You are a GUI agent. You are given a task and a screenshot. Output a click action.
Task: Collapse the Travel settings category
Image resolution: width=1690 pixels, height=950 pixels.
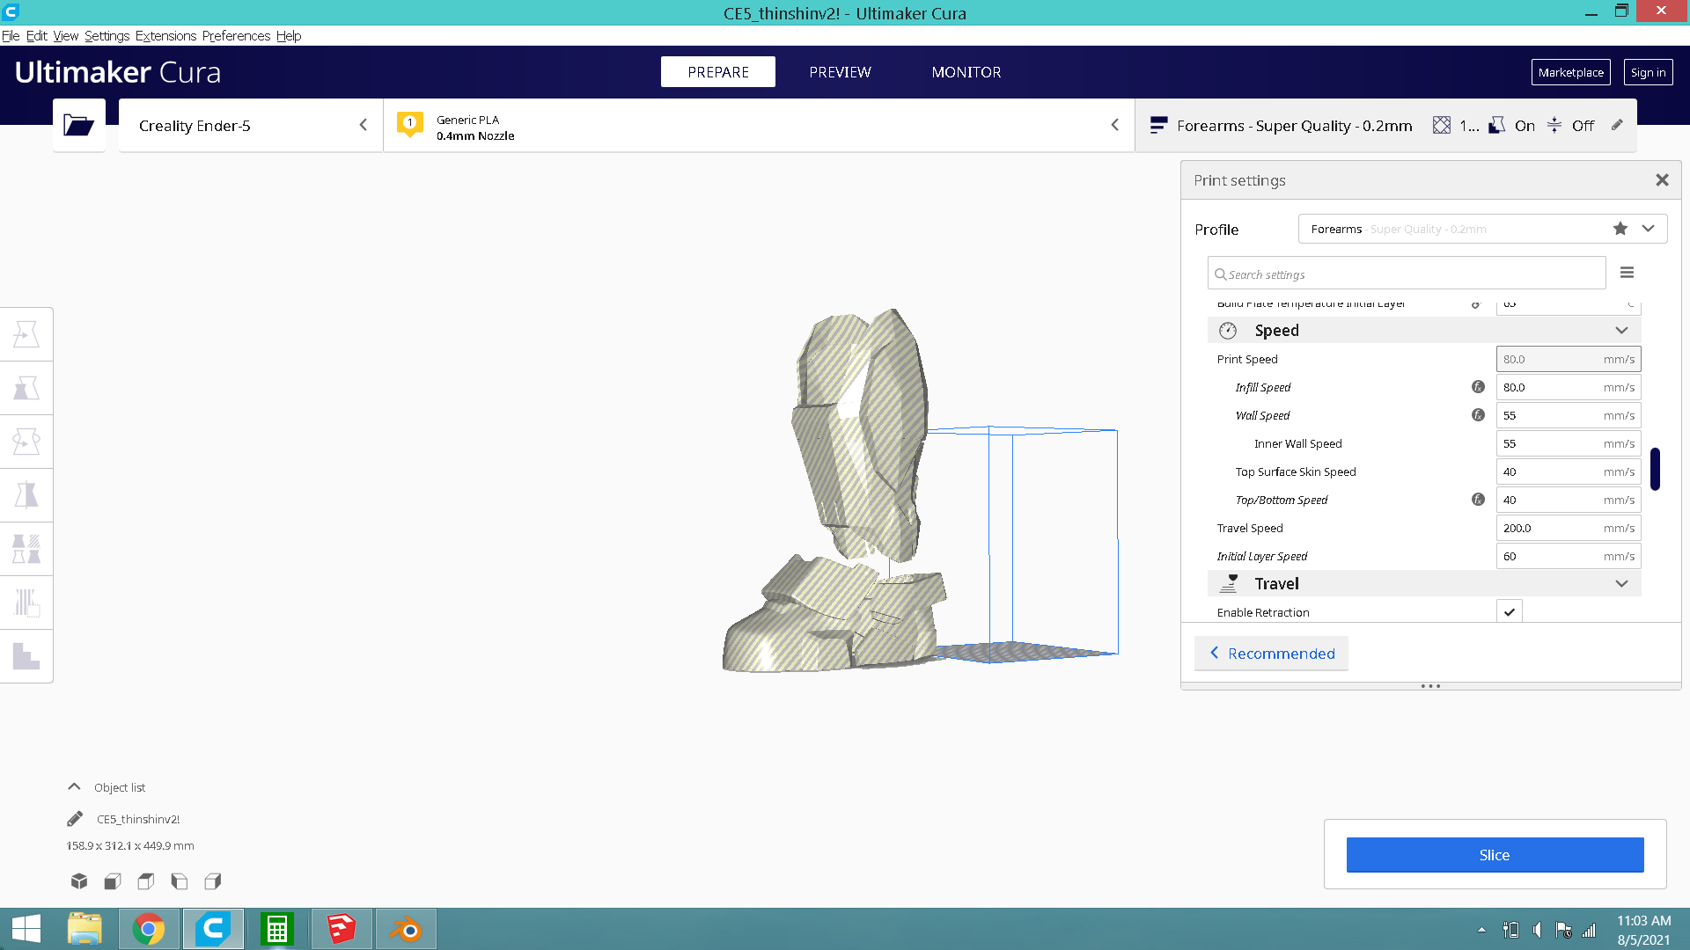click(x=1621, y=584)
